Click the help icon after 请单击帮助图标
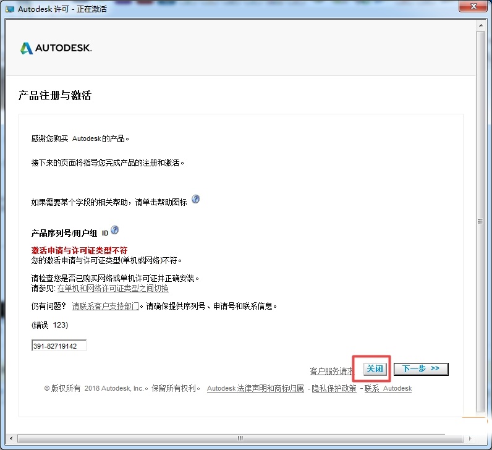The image size is (492, 450). point(195,199)
